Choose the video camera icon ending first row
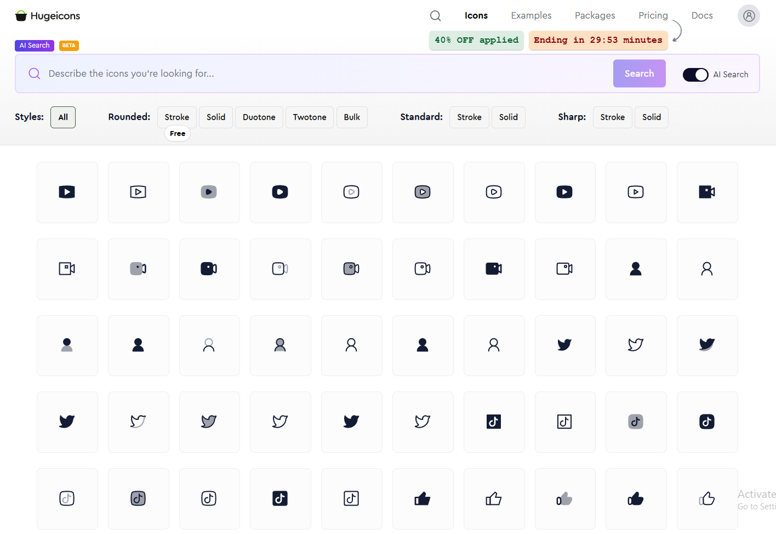The image size is (776, 534). pyautogui.click(x=707, y=192)
